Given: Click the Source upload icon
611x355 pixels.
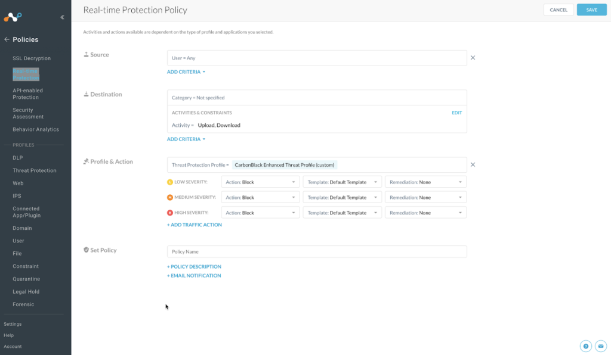Looking at the screenshot, I should [86, 54].
